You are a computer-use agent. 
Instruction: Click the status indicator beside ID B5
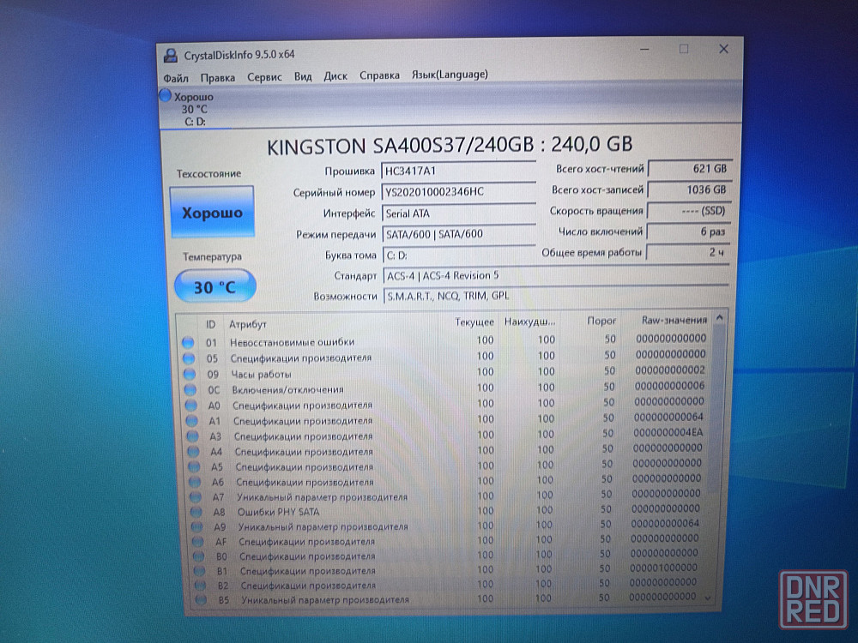pyautogui.click(x=201, y=600)
